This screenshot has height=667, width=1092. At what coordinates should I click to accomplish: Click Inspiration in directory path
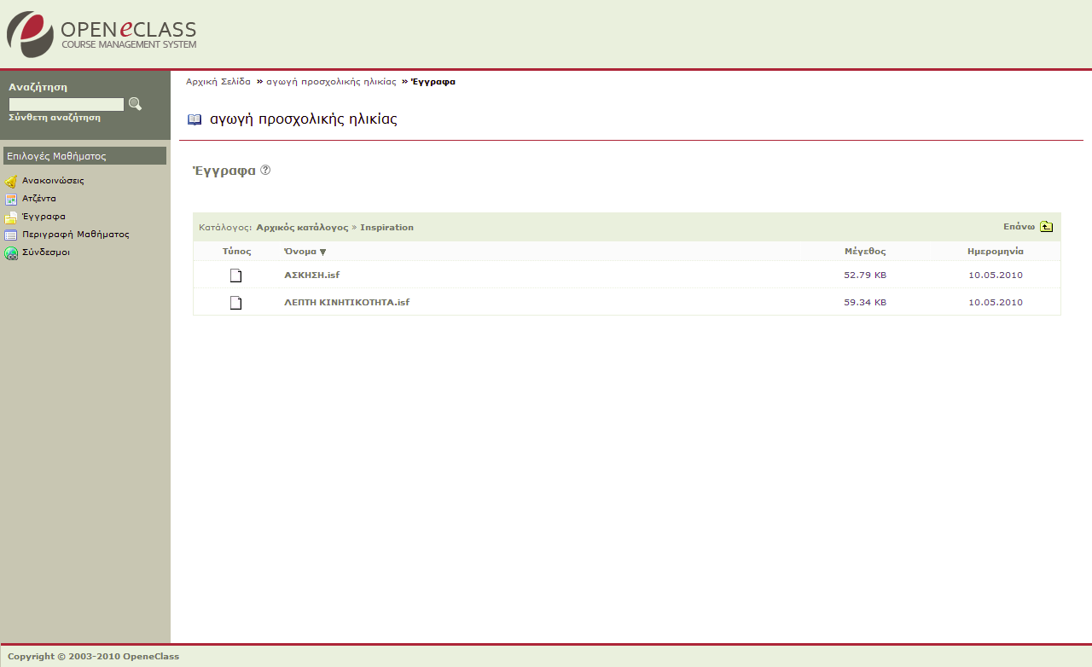[386, 228]
